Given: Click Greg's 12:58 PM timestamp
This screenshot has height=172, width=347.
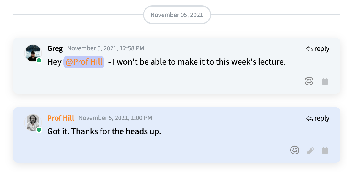Looking at the screenshot, I should pyautogui.click(x=106, y=48).
